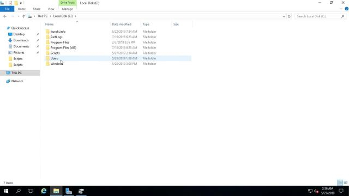This screenshot has width=349, height=196.
Task: Open the address bar history dropdown
Action: coord(284,16)
